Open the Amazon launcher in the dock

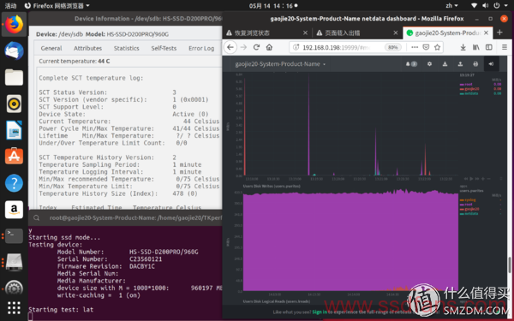coord(14,210)
